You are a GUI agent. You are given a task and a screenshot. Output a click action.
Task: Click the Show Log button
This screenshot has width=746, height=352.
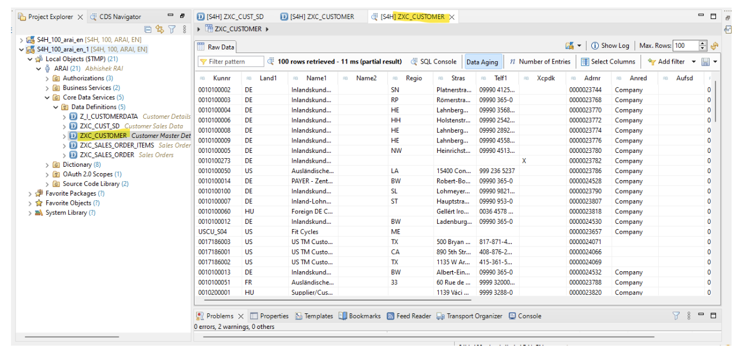[610, 46]
